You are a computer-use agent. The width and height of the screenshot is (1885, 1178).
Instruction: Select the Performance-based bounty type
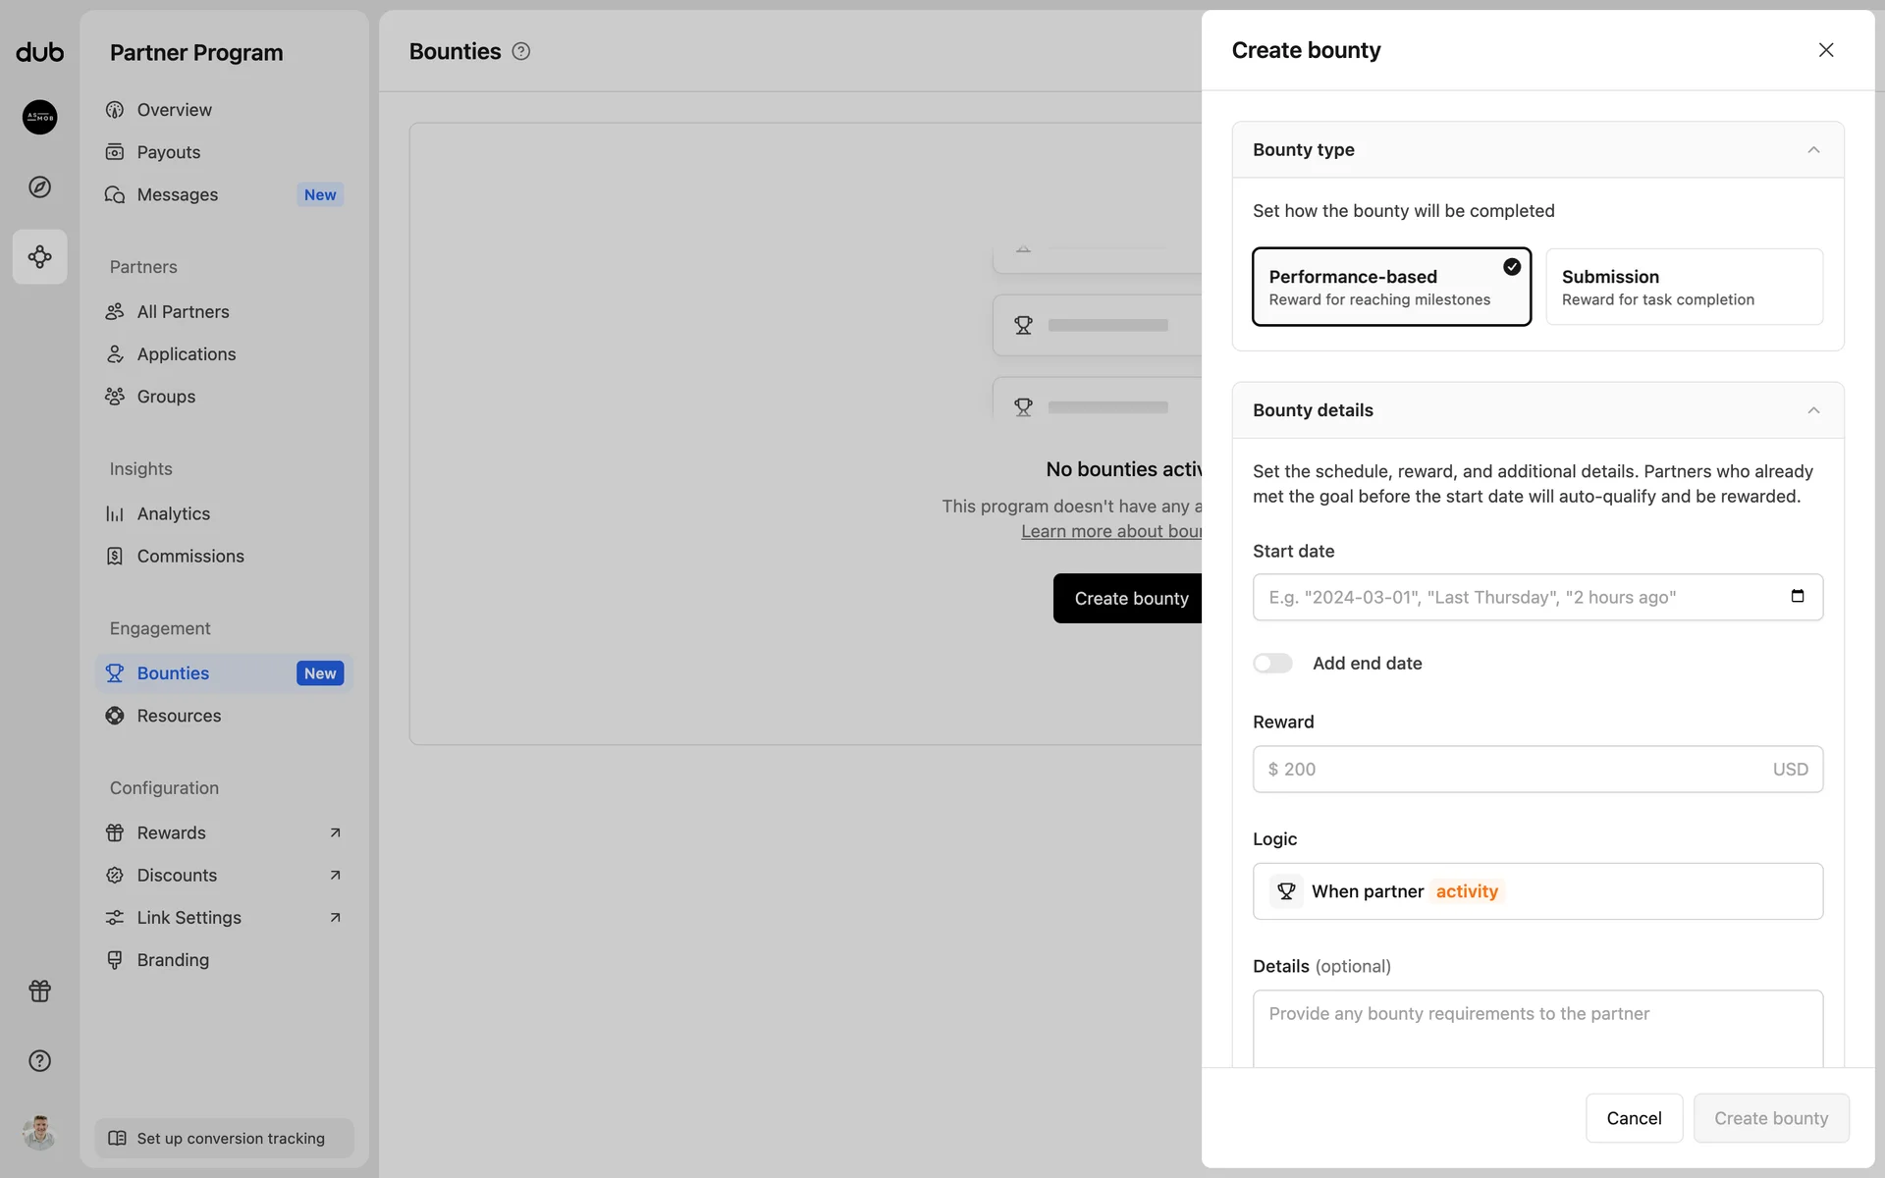1390,287
